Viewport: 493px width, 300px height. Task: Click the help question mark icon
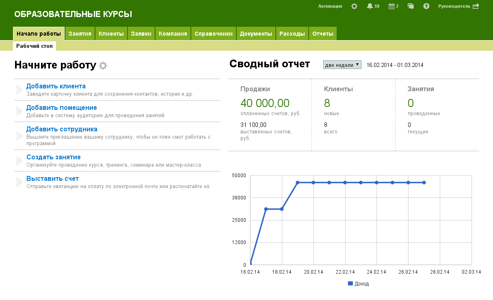click(426, 6)
